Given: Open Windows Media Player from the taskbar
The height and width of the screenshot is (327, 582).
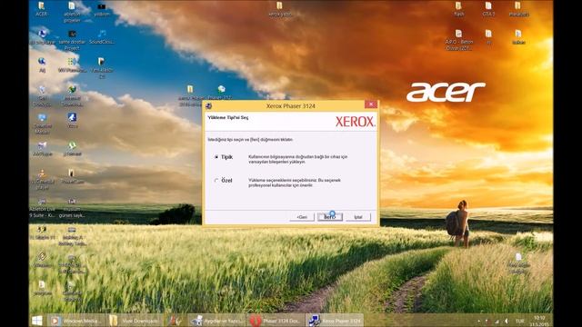Looking at the screenshot, I should (x=76, y=321).
